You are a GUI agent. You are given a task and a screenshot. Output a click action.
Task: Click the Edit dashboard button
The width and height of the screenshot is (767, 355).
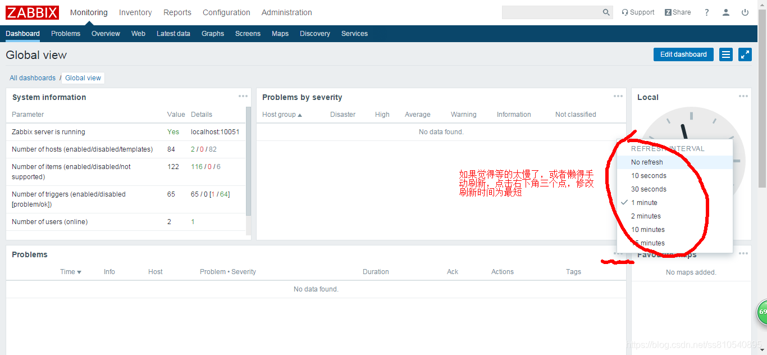[x=683, y=54]
